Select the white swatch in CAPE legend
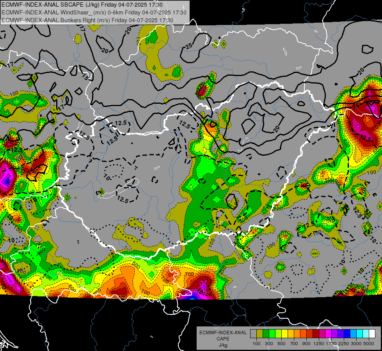This screenshot has width=382, height=351. click(372, 334)
